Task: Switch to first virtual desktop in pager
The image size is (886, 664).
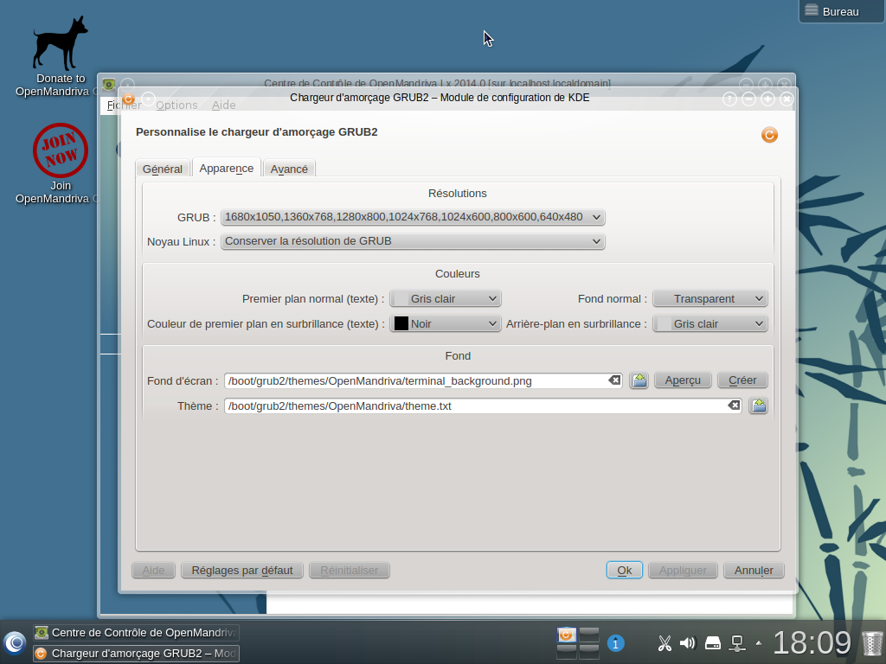Action: [x=566, y=635]
